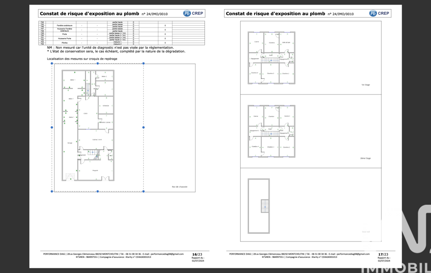Click the Pb CREP logo on page 16
The image size is (431, 273).
pyautogui.click(x=193, y=13)
